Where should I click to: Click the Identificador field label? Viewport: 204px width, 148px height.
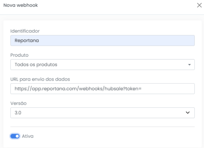(25, 31)
